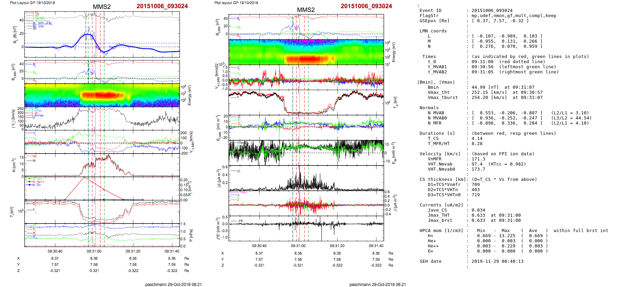Click the "Currents [uA/m2]" heading
The width and height of the screenshot is (617, 287).
pyautogui.click(x=441, y=205)
